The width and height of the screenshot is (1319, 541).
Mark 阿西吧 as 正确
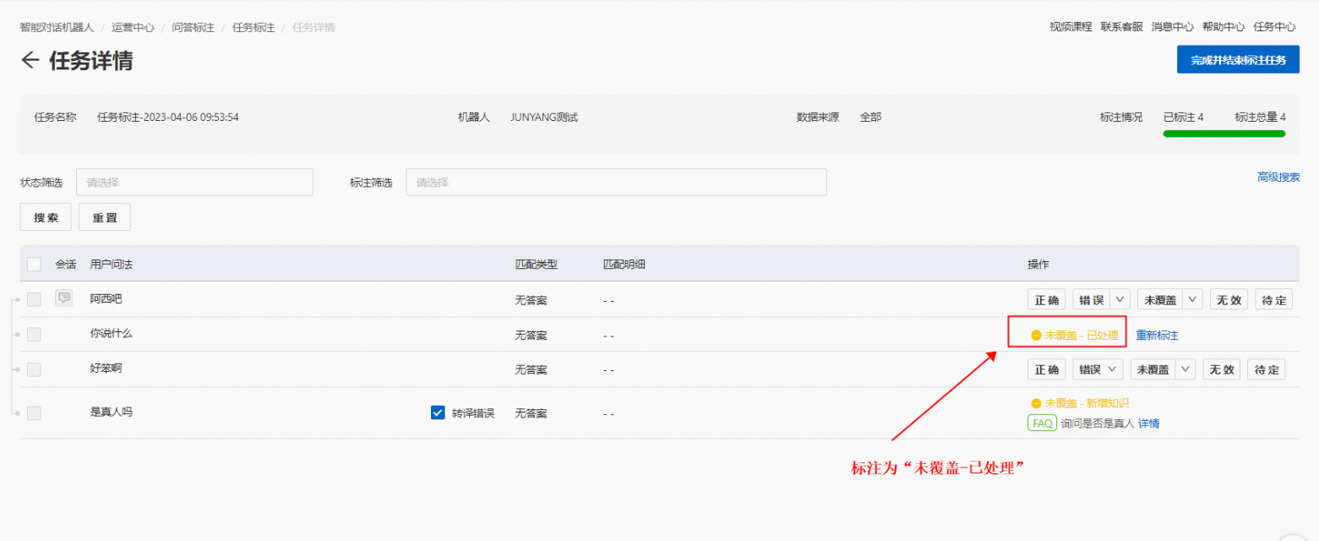click(x=1046, y=299)
